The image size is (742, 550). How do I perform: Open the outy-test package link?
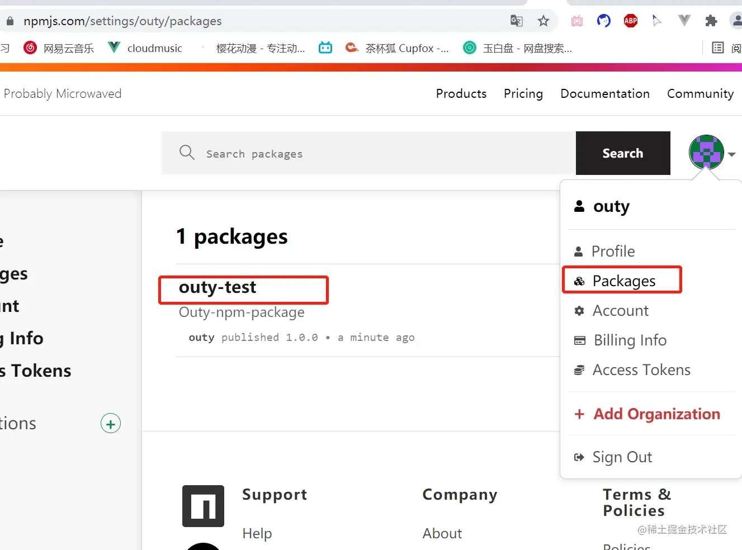(x=218, y=287)
